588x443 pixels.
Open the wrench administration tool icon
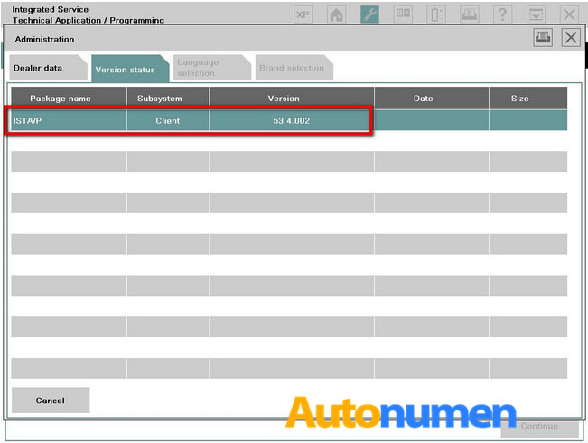tap(369, 15)
